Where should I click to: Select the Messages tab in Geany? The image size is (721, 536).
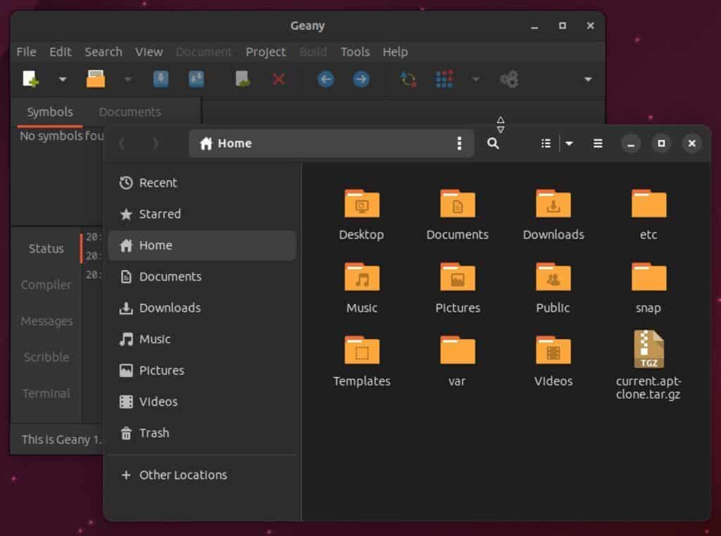click(46, 321)
